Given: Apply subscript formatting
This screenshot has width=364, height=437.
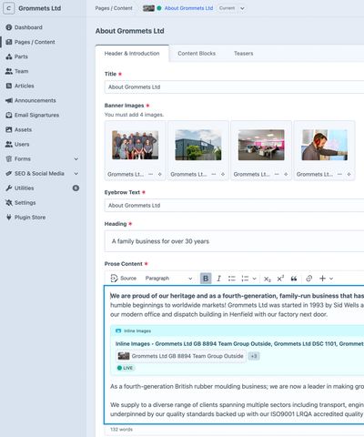Looking at the screenshot, I should (268, 279).
